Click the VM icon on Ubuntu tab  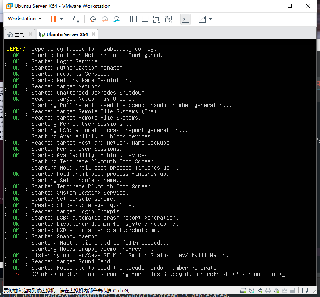42,34
